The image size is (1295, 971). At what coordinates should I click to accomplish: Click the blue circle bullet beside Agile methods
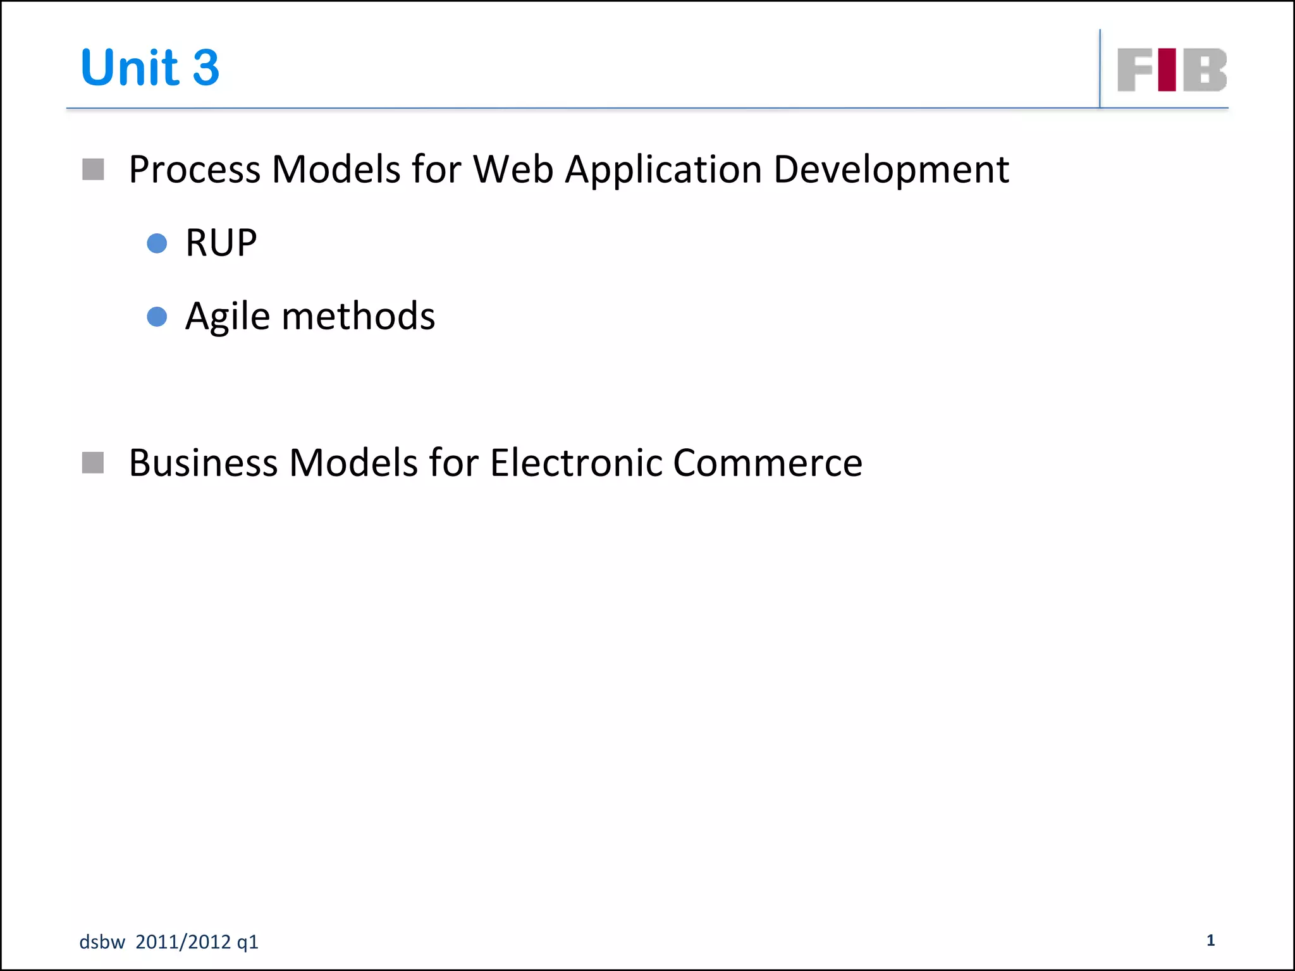[x=157, y=316]
